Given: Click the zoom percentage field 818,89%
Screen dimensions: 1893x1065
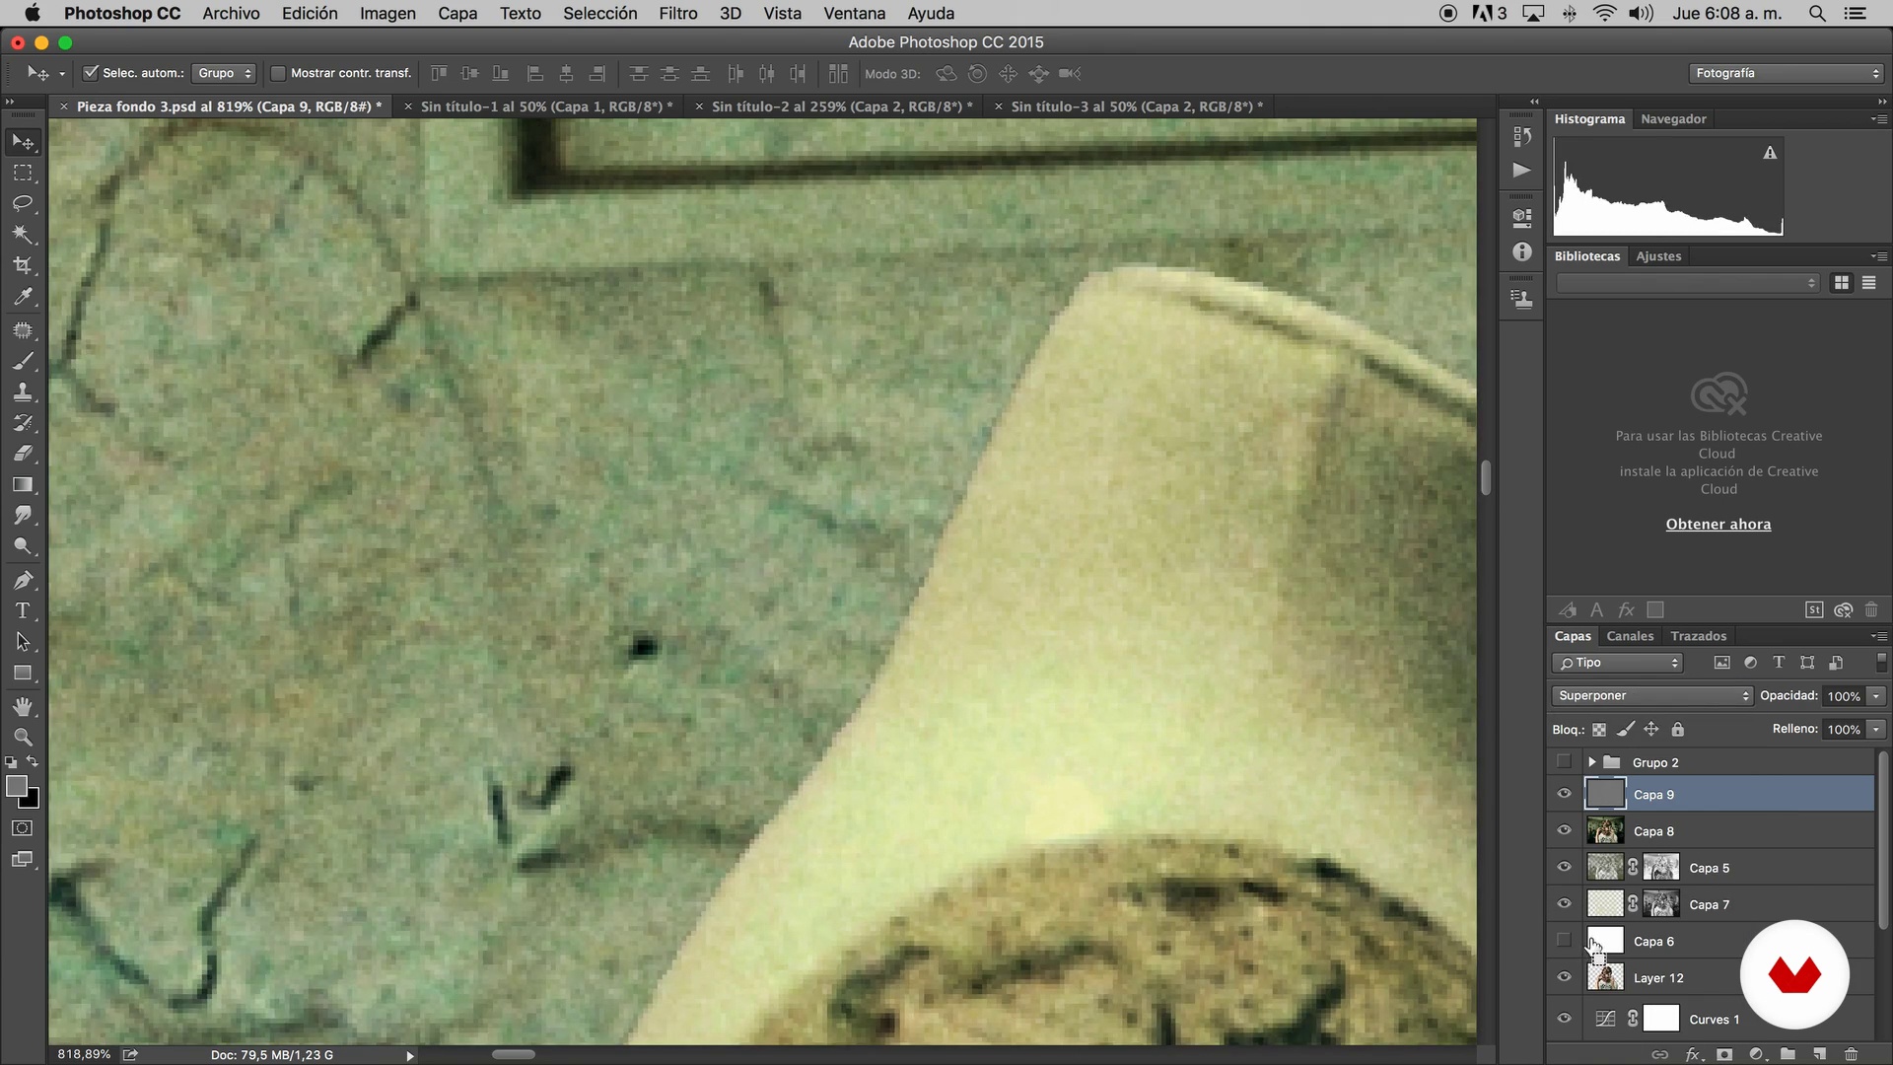Looking at the screenshot, I should tap(84, 1054).
